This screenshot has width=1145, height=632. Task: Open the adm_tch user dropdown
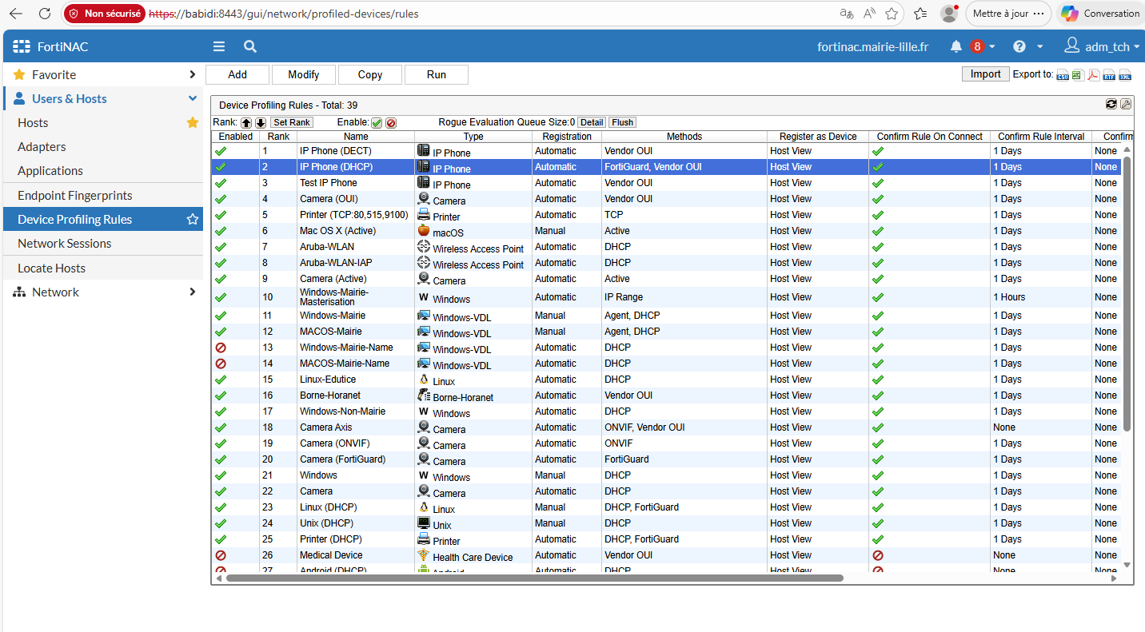coord(1102,46)
